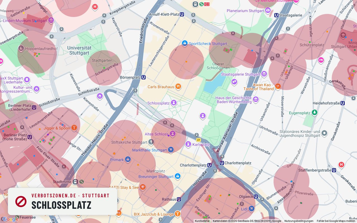
Task: Click the Stafflenbergstraße U-Bahn icon
Action: (x=334, y=170)
